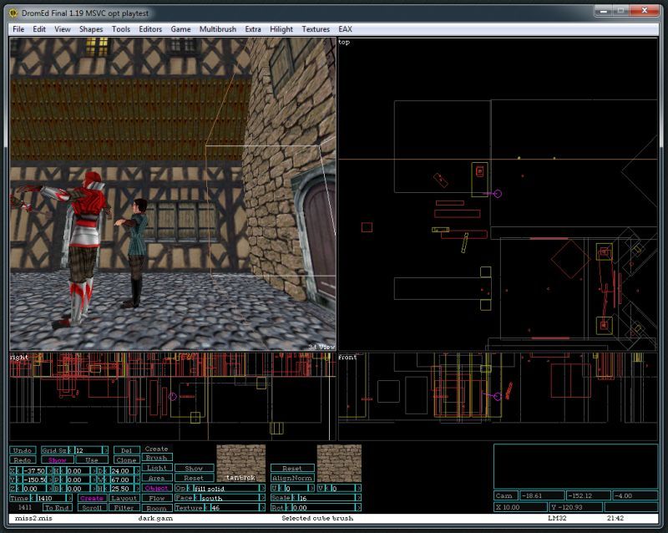668x533 pixels.
Task: Click the D dimension field showing 24.00
Action: [122, 470]
